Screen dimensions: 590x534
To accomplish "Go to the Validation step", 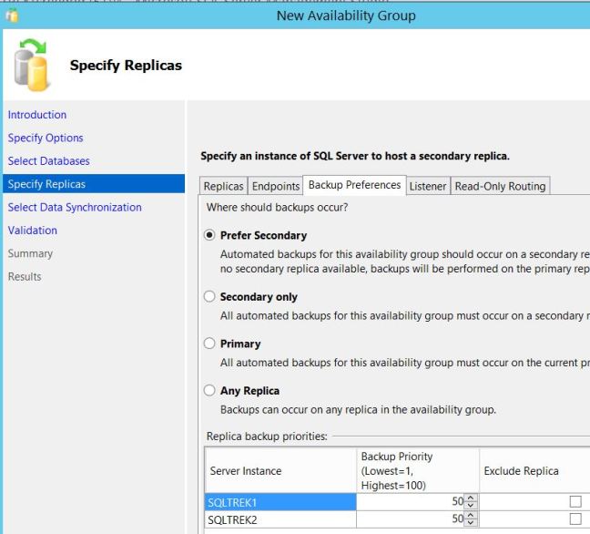I will click(33, 231).
